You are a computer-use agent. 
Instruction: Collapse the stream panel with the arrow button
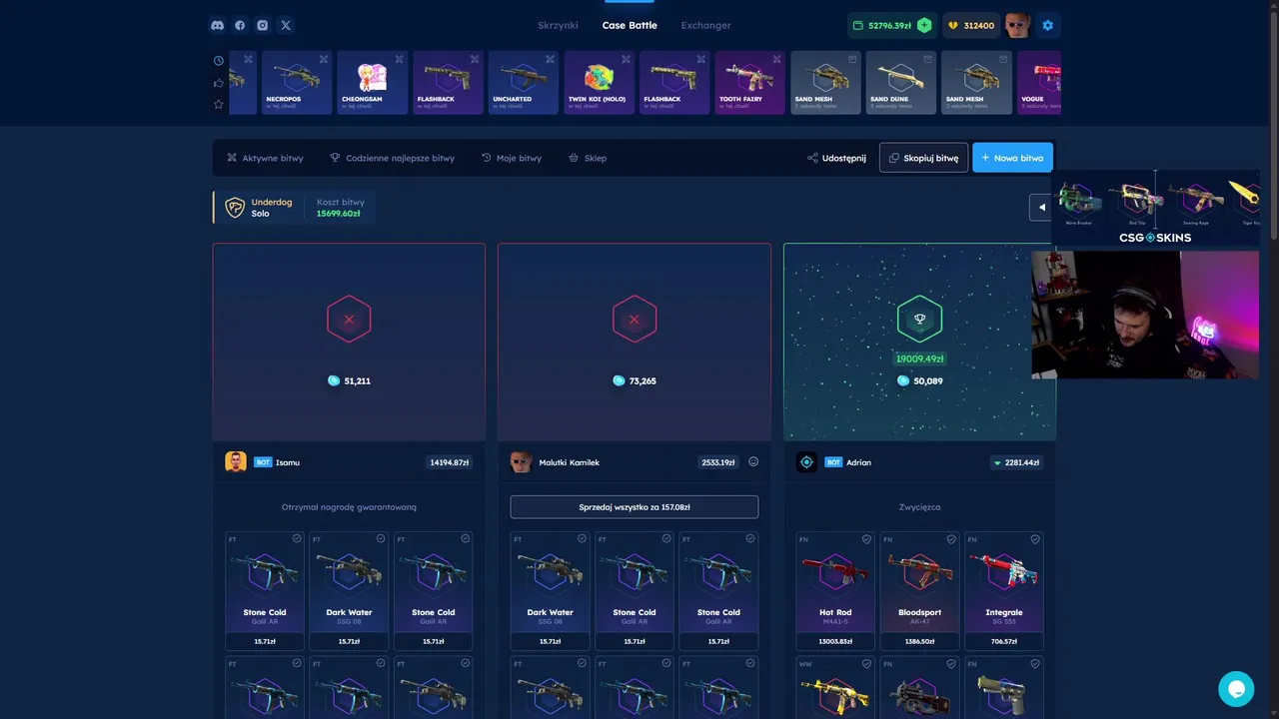tap(1041, 208)
